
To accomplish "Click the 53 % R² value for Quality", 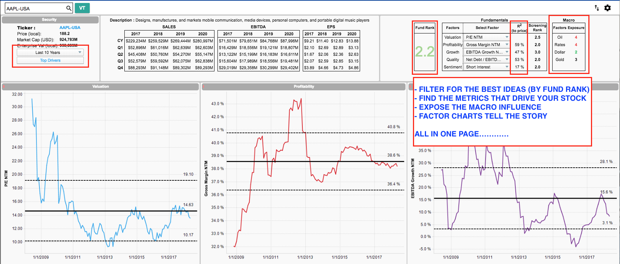I will [519, 59].
